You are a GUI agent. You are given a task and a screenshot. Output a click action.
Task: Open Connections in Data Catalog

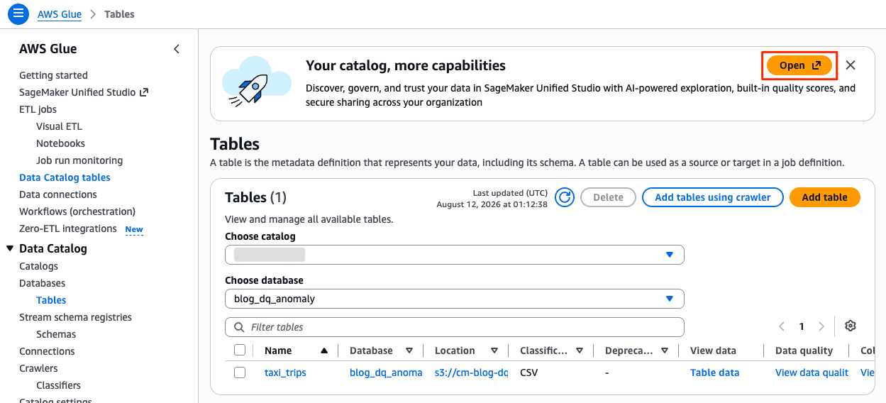click(47, 351)
